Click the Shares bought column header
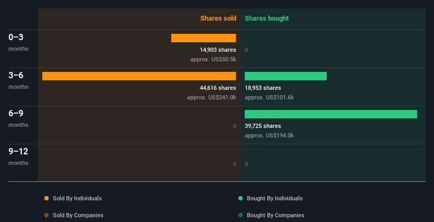The image size is (434, 222). 267,18
